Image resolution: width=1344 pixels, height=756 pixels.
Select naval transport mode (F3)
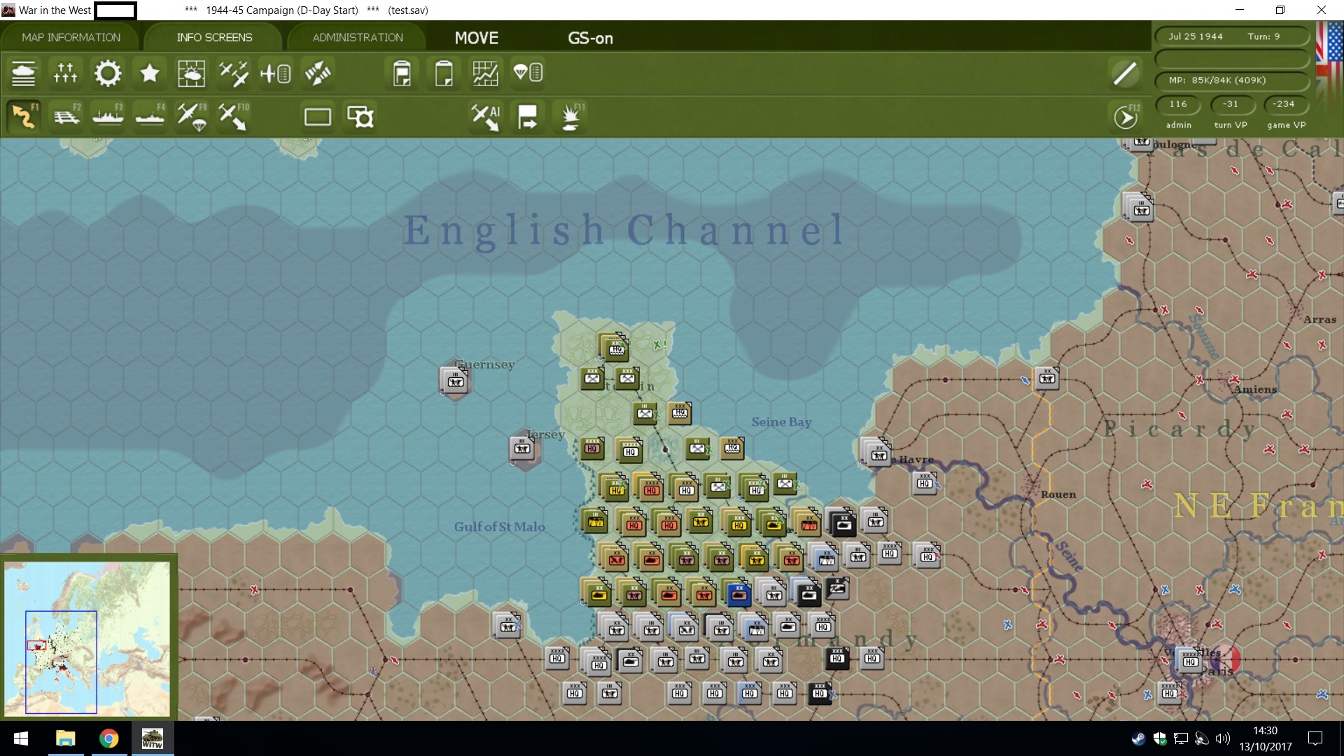coord(108,116)
